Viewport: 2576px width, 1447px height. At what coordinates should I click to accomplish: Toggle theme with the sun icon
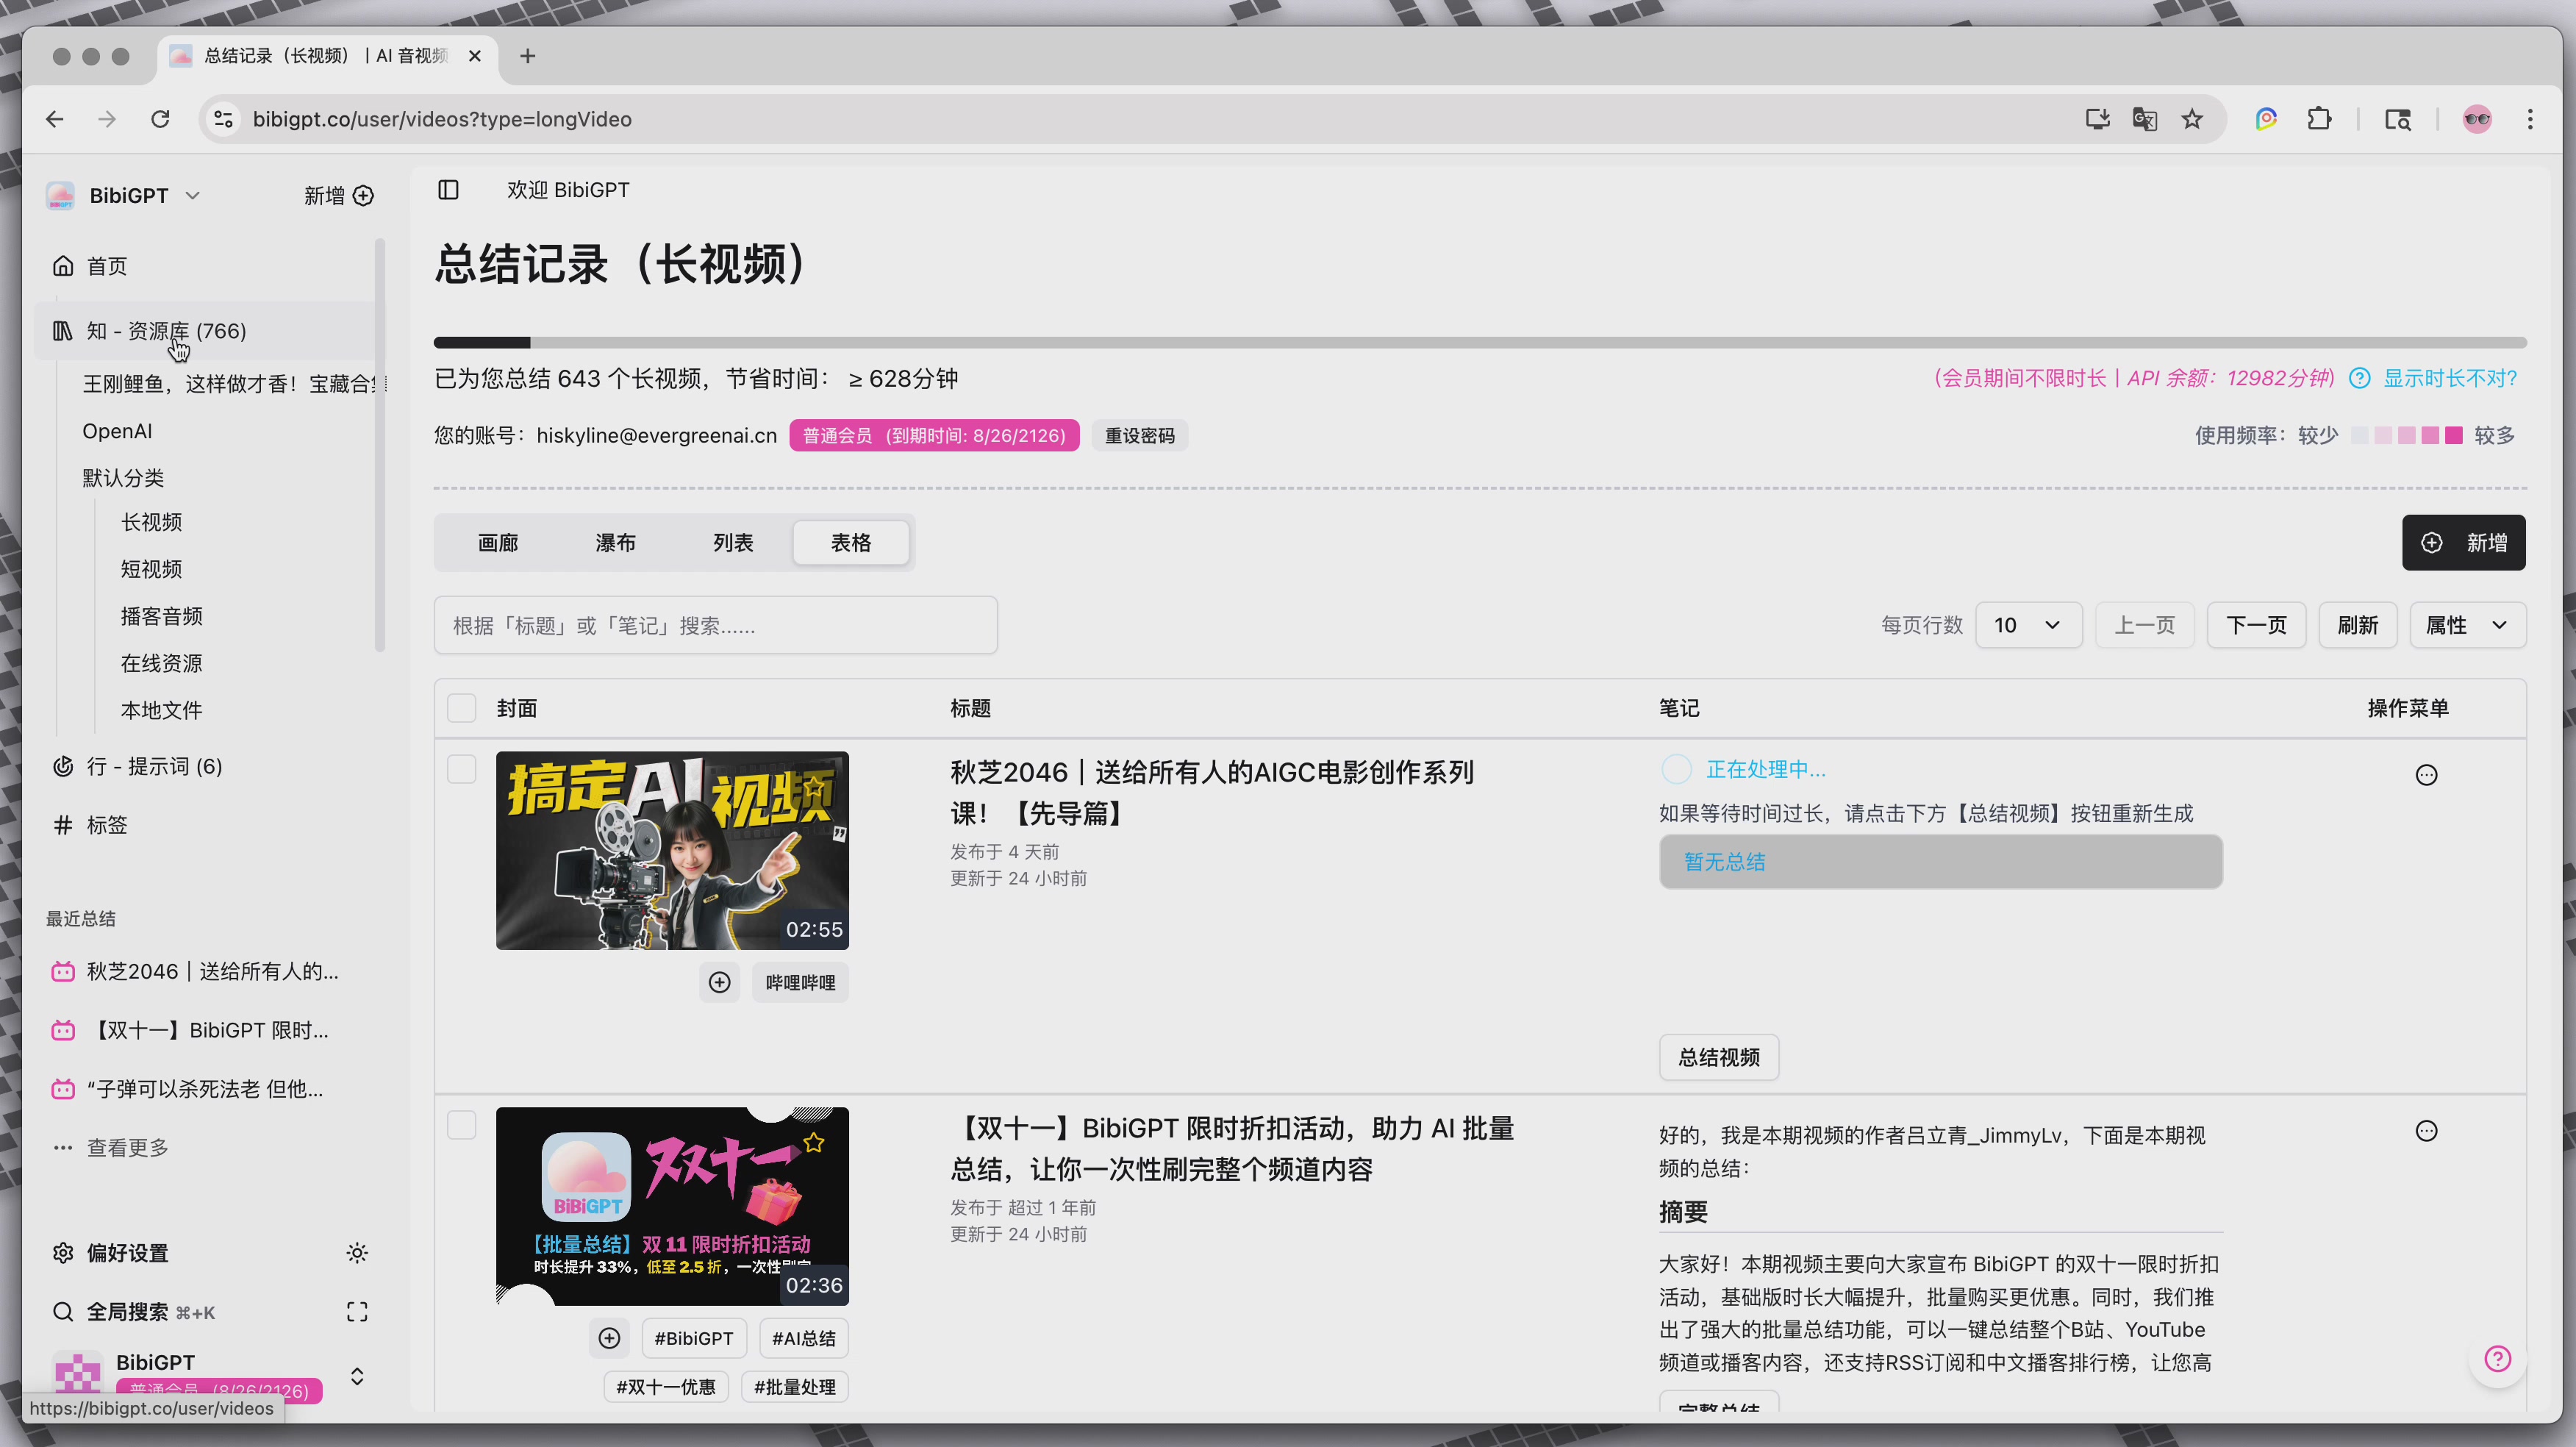pos(357,1252)
